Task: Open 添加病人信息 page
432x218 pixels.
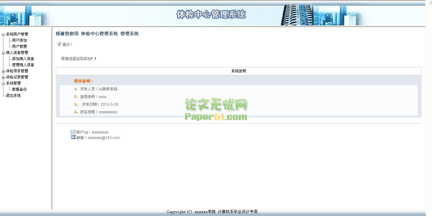Action: pyautogui.click(x=23, y=59)
